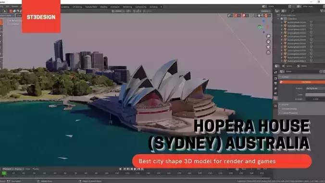This screenshot has height=183, width=325.
Task: Play the animation forward
Action: click(x=135, y=169)
